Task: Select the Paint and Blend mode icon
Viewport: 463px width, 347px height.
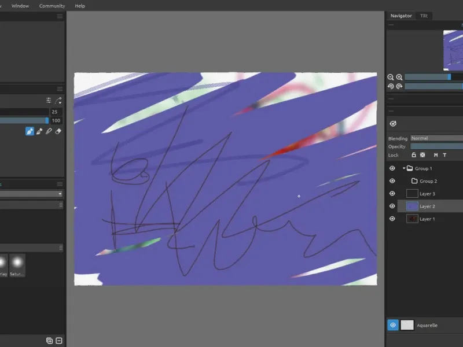Action: coord(39,131)
